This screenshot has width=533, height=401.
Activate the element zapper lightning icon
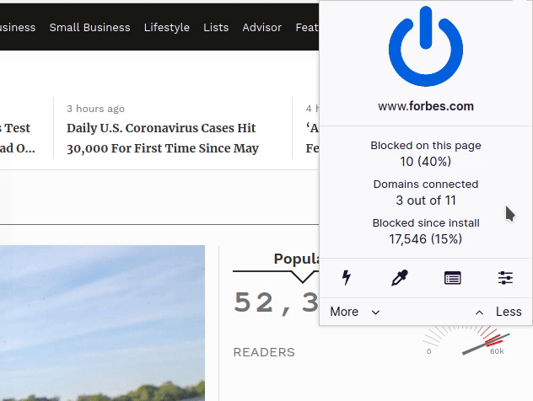point(347,277)
